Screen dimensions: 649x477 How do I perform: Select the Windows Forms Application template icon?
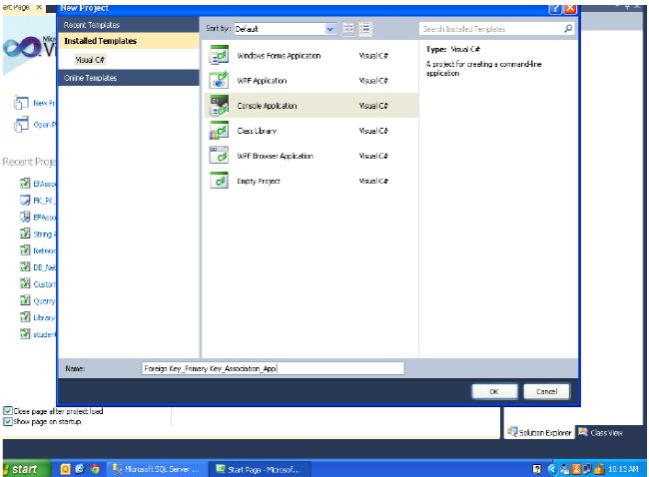(x=219, y=55)
